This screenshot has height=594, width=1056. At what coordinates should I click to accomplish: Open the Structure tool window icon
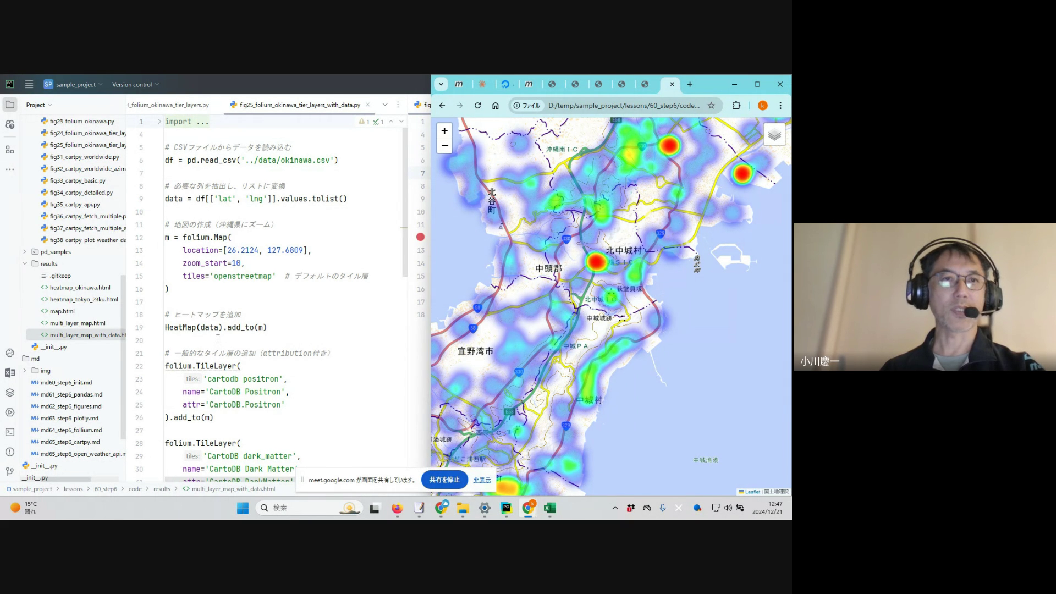pos(10,150)
